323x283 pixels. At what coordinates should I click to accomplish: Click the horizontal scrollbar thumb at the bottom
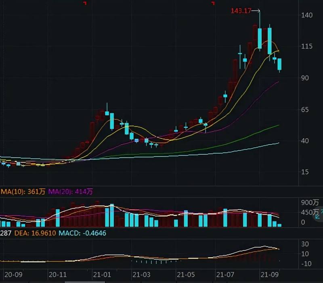point(84,282)
